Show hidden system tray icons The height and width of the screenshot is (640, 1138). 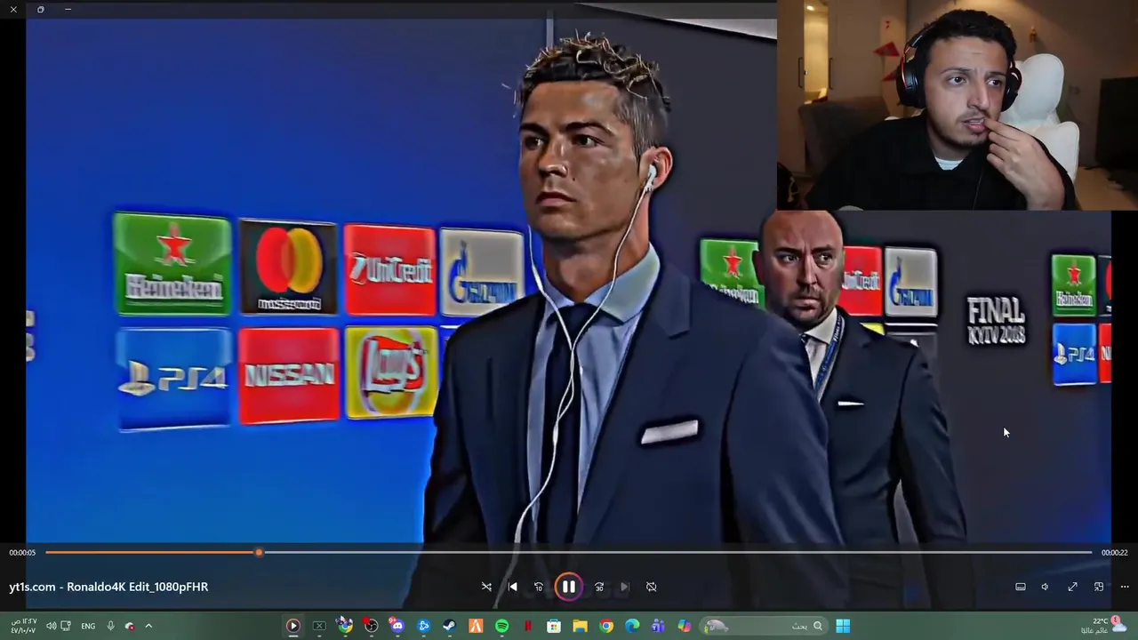(148, 626)
